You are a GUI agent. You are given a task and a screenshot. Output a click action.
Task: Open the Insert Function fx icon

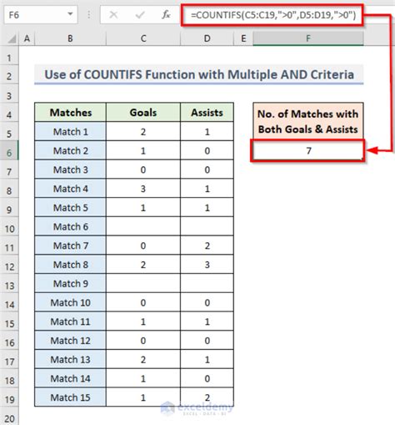(166, 14)
